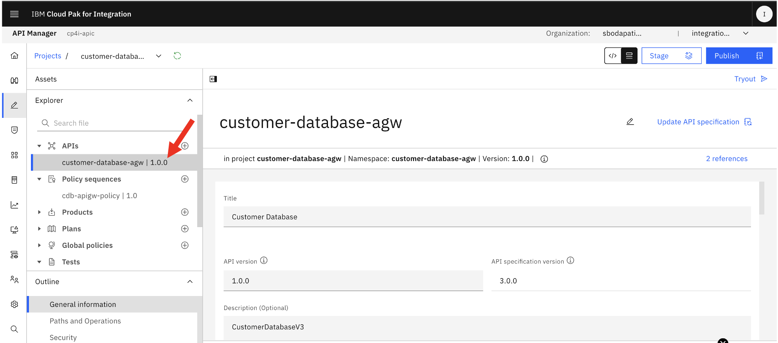Open the server resources icon in sidebar
Viewport: 778px width, 343px height.
click(14, 255)
